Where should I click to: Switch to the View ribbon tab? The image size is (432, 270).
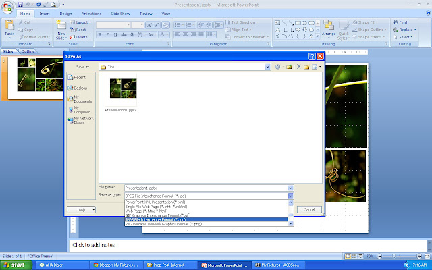click(x=166, y=13)
